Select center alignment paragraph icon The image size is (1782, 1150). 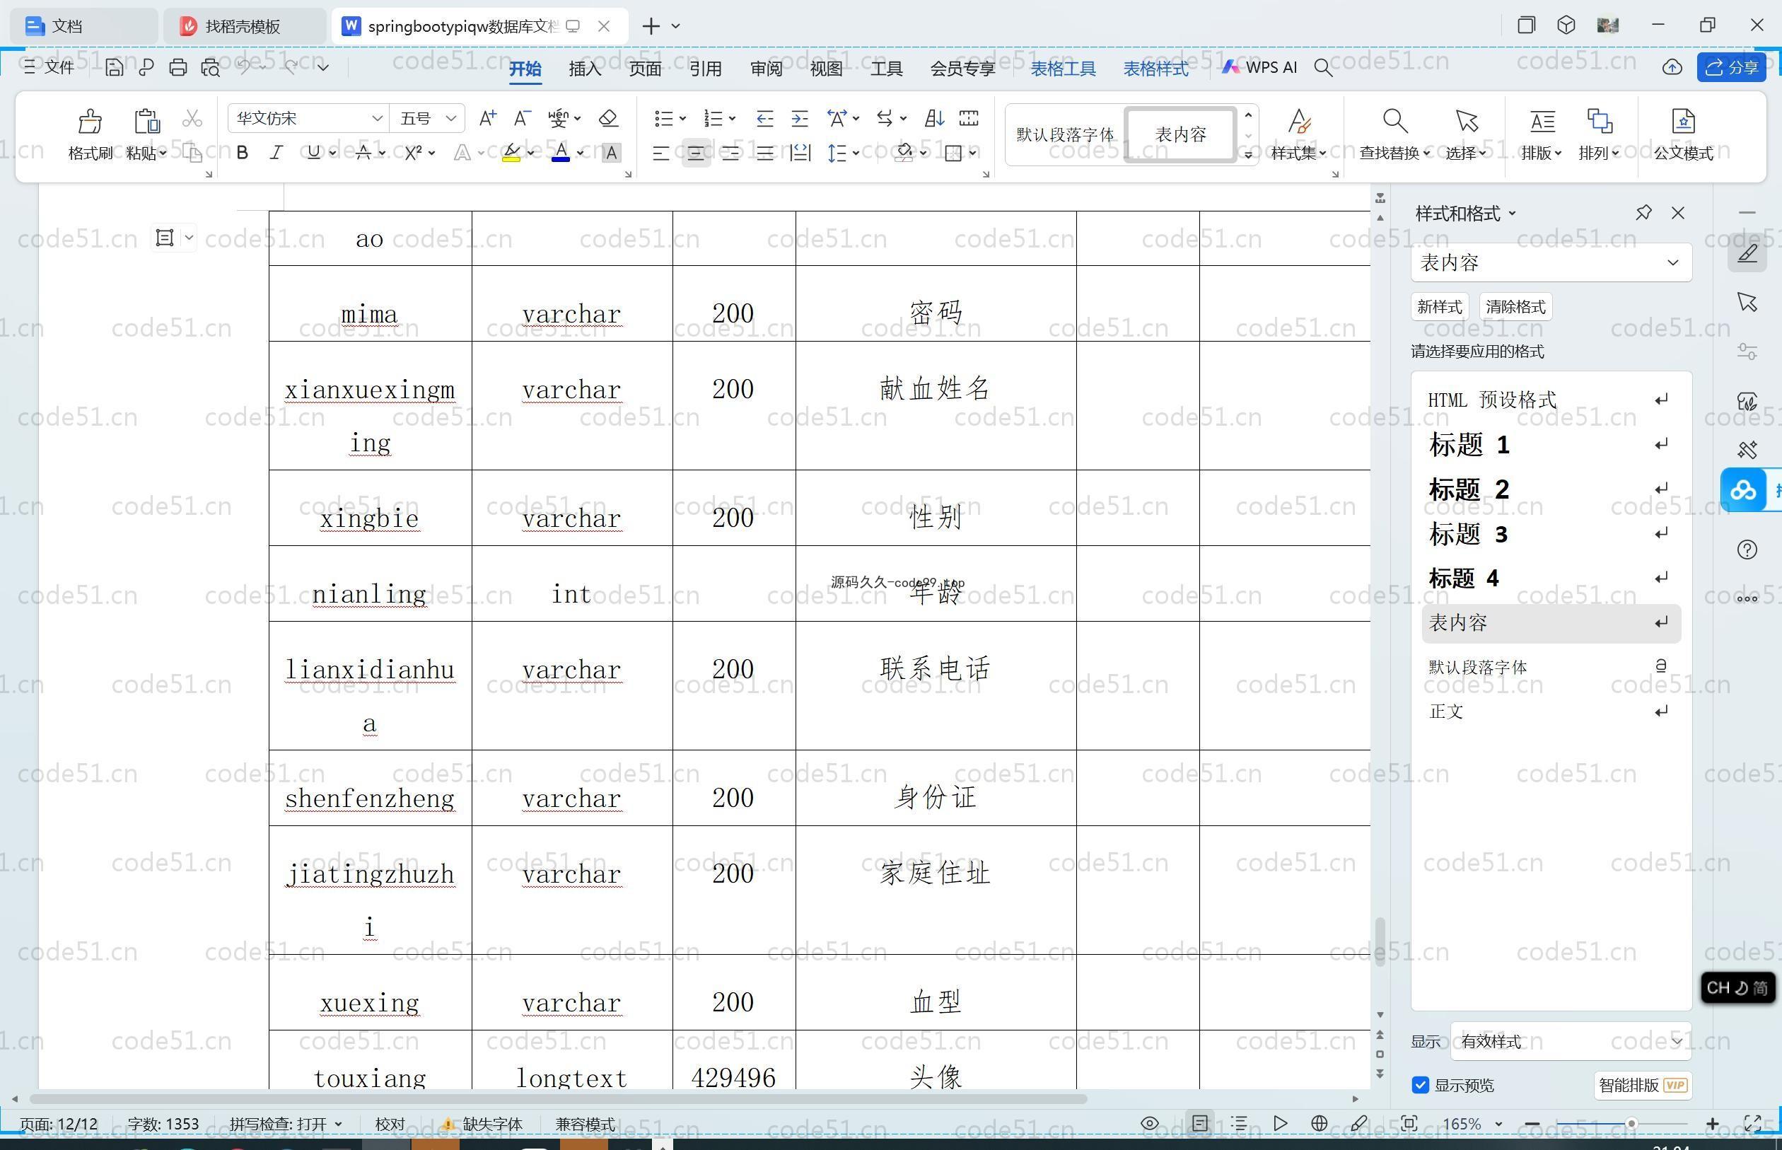coord(696,153)
